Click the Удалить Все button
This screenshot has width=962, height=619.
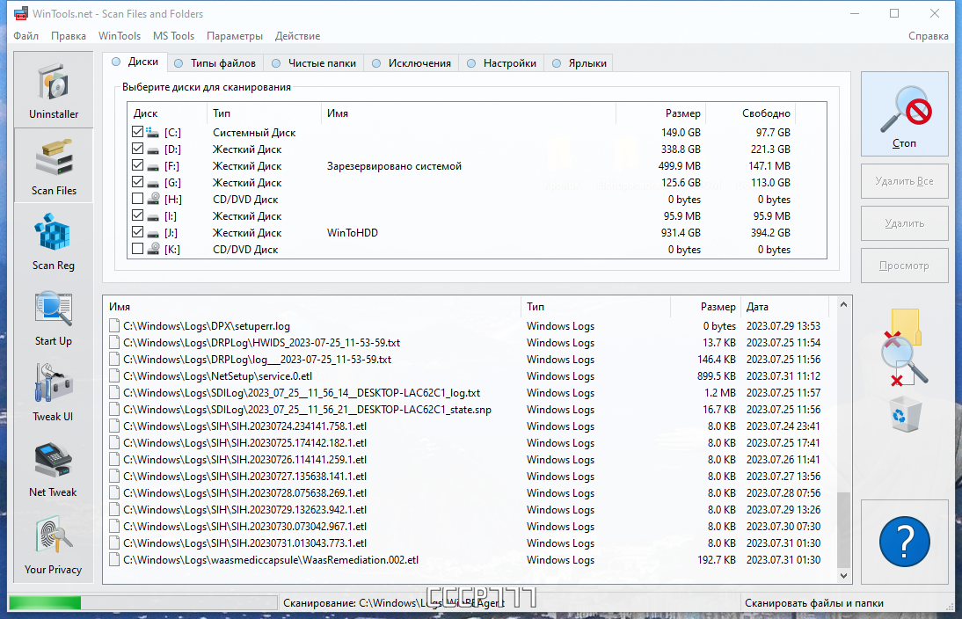coord(904,181)
